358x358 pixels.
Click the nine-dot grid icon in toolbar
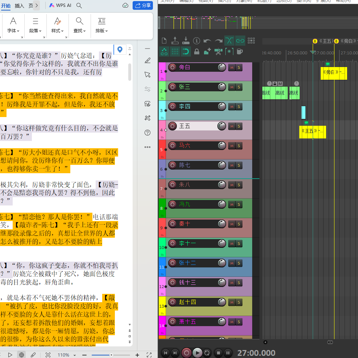[x=251, y=41]
